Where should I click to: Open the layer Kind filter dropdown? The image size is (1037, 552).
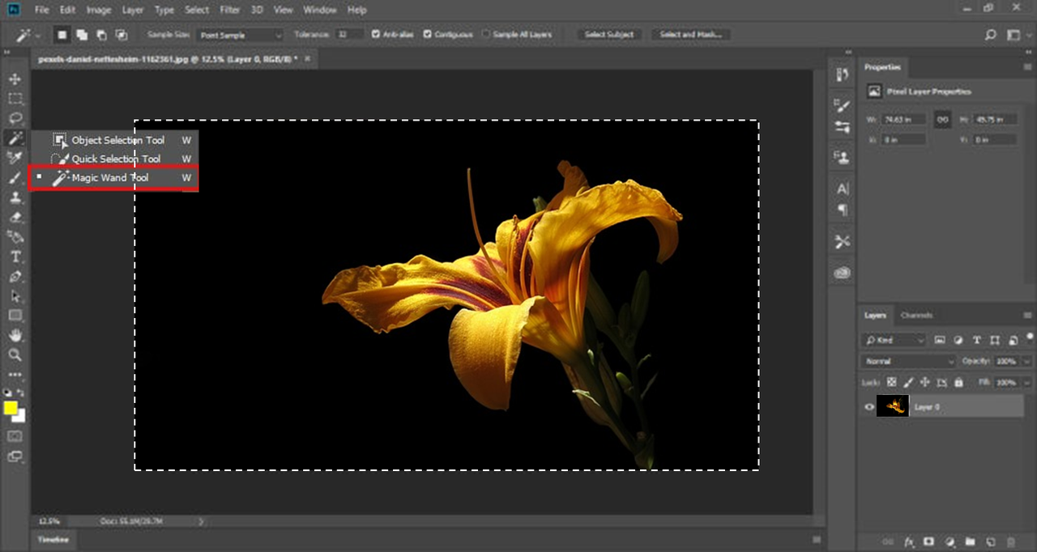pos(894,340)
